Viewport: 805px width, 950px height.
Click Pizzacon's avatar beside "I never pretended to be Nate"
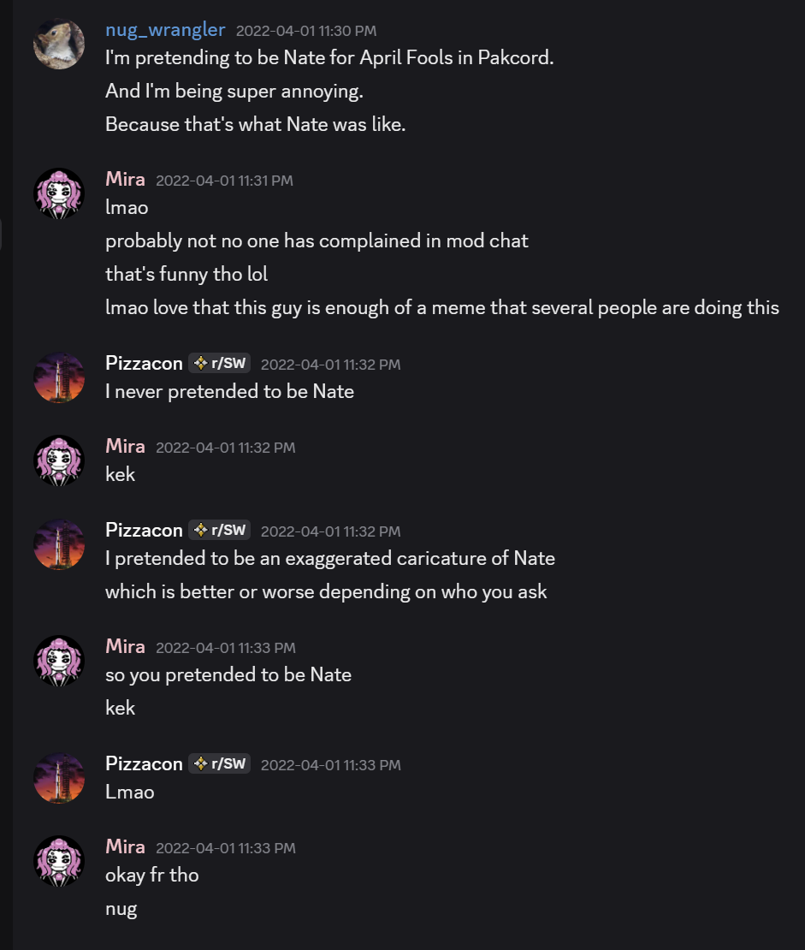coord(58,377)
